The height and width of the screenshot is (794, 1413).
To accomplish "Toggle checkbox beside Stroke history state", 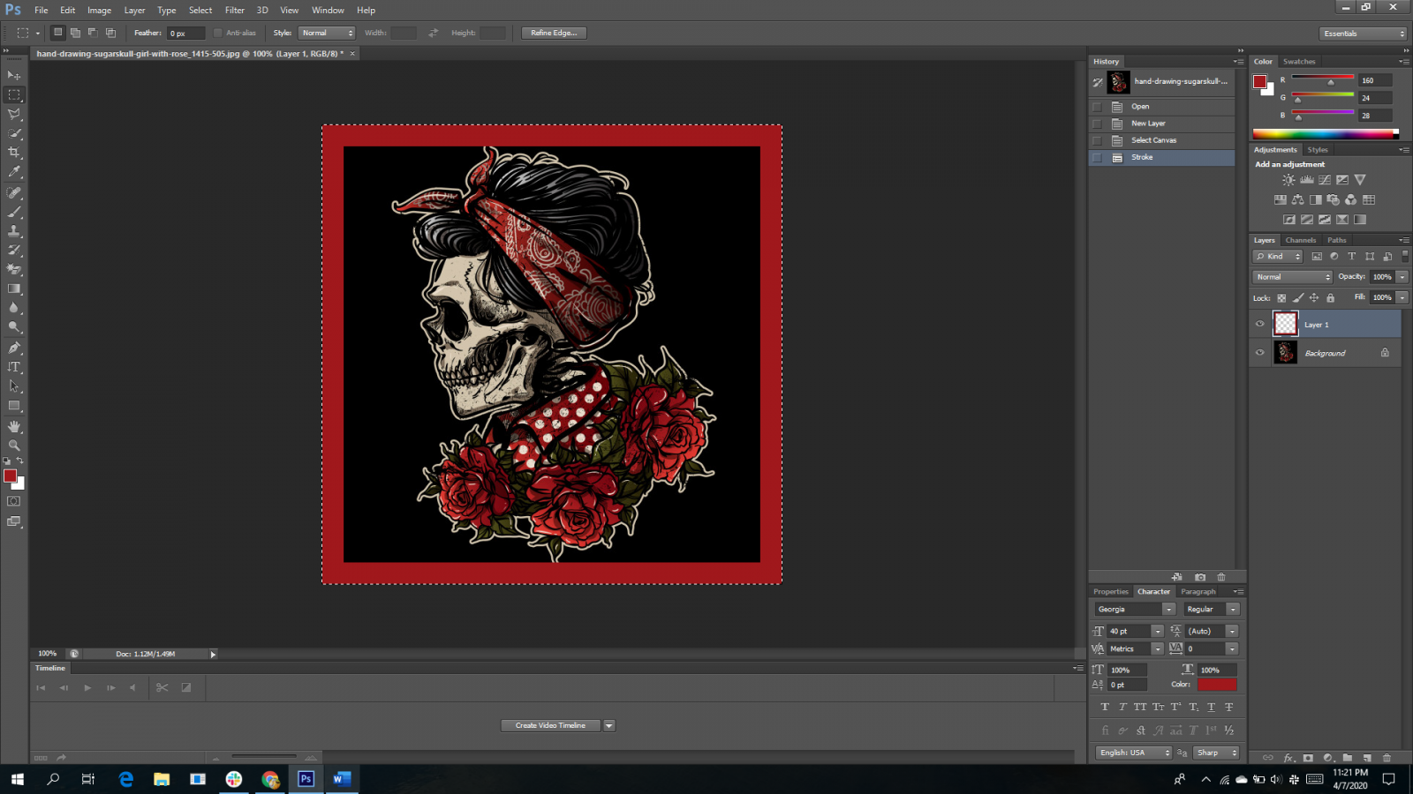I will click(x=1097, y=158).
